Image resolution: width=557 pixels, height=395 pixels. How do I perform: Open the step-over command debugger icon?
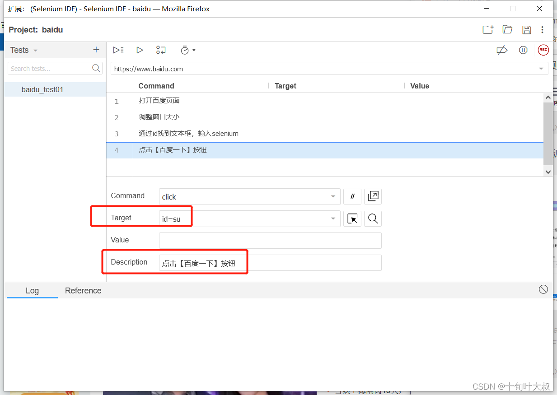tap(161, 50)
